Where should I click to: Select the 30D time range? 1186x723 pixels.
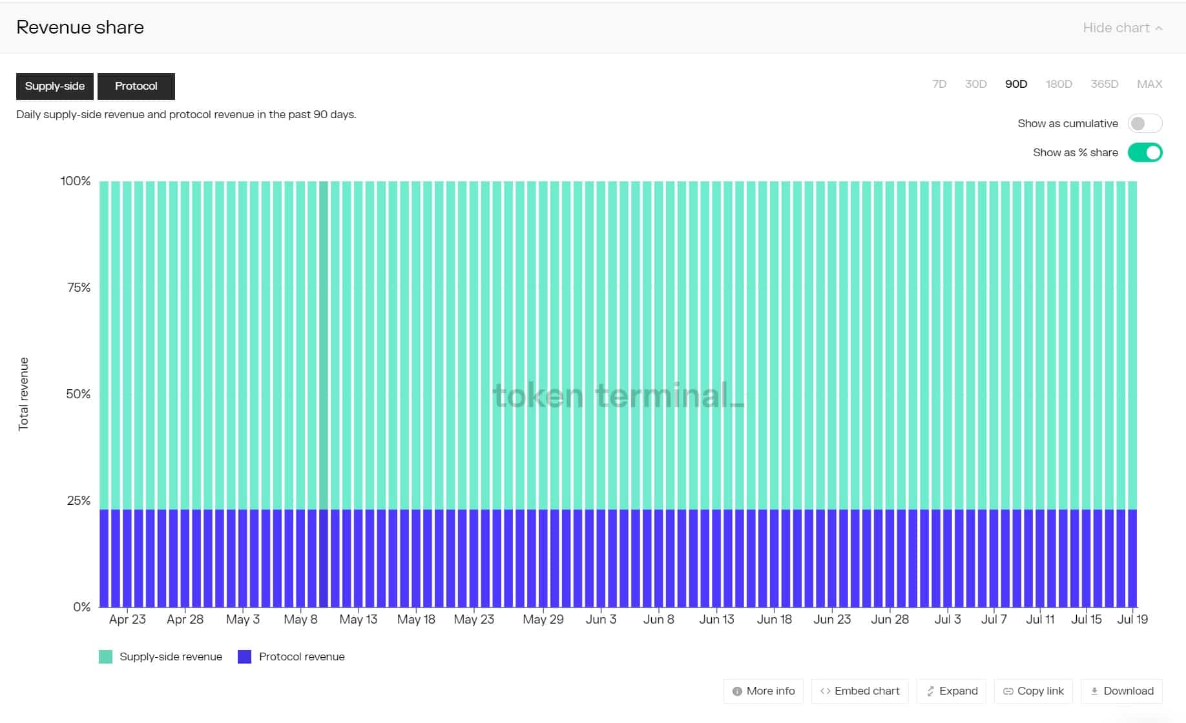point(975,84)
